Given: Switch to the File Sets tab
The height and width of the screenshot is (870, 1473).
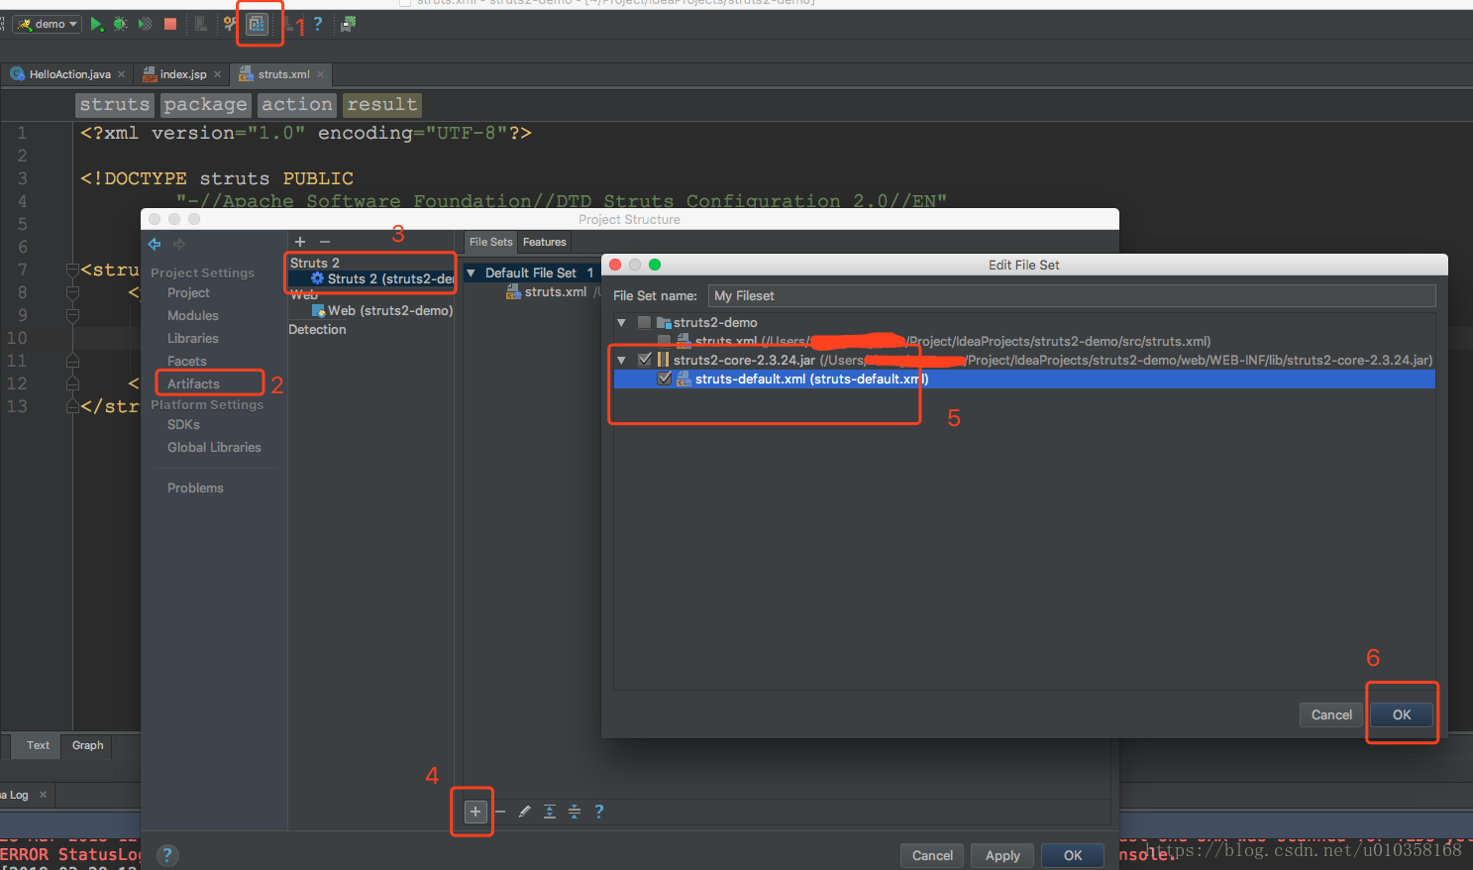Looking at the screenshot, I should [x=491, y=242].
